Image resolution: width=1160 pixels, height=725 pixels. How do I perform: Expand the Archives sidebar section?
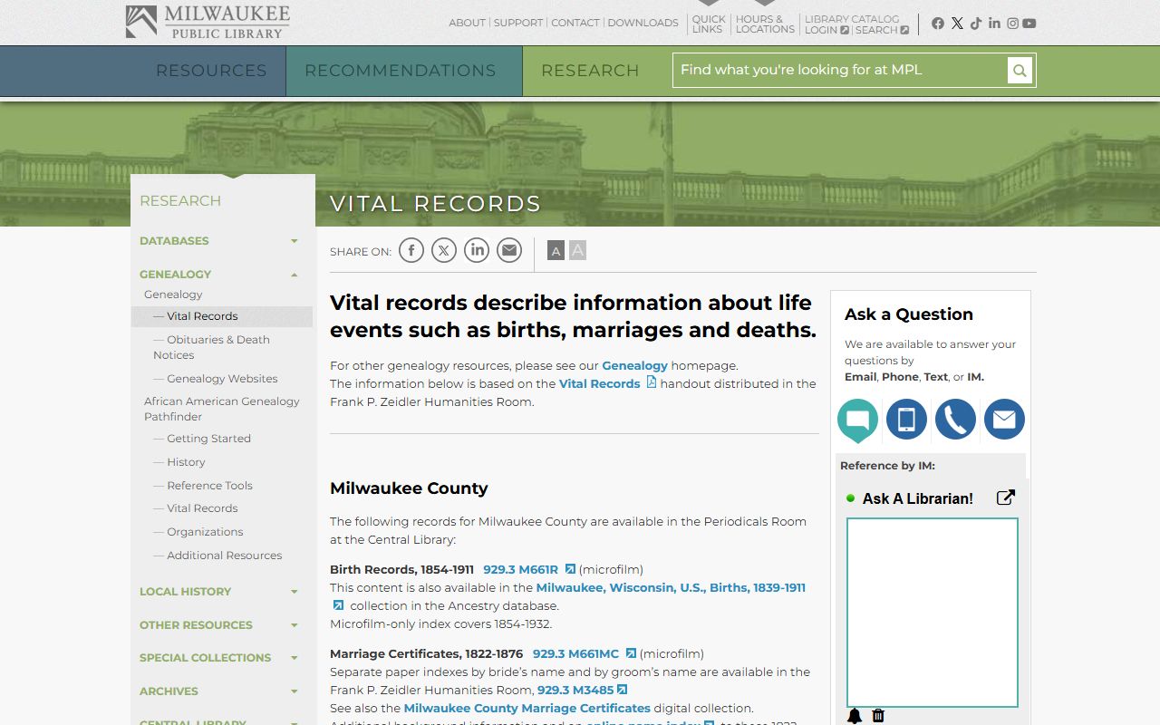[295, 691]
